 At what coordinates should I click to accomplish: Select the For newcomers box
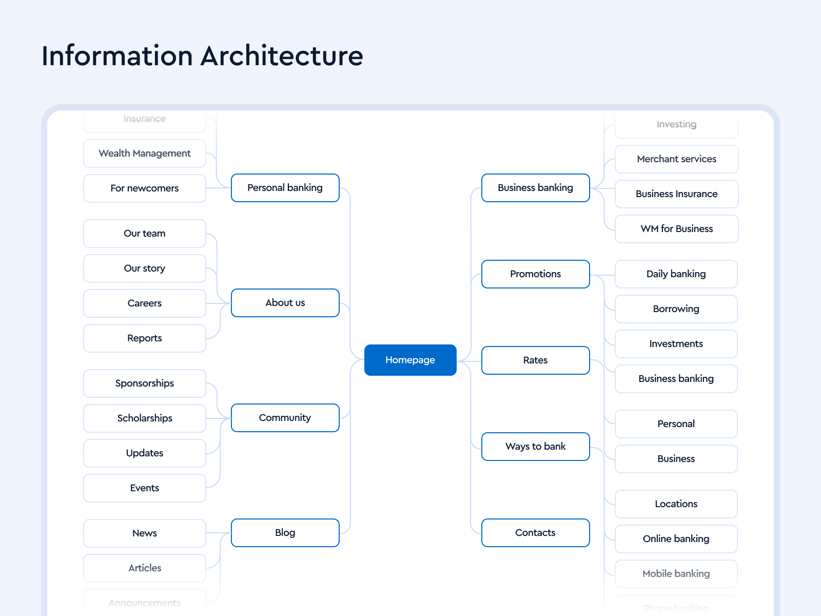coord(144,188)
